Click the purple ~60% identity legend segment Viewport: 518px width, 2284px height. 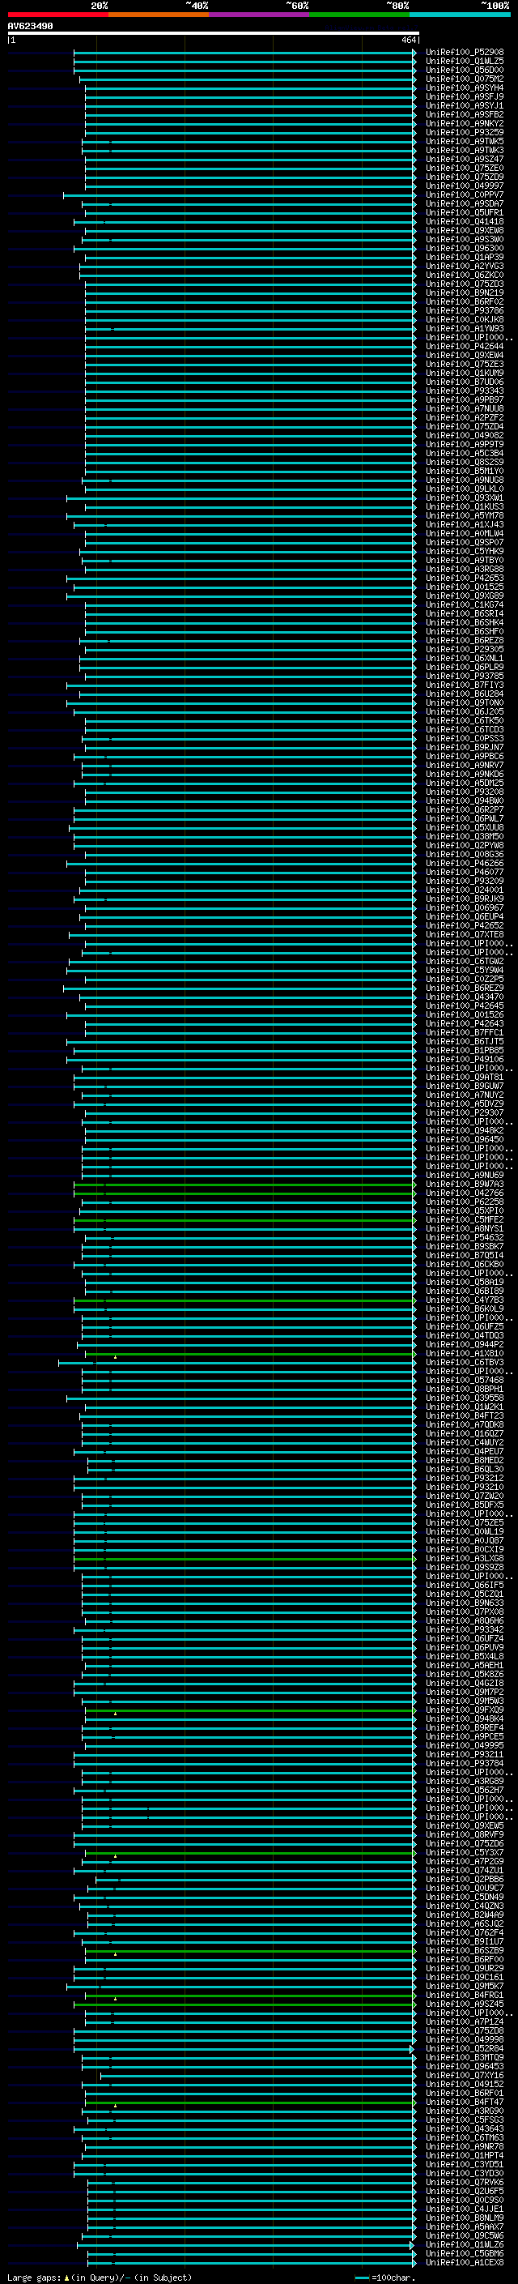click(258, 15)
